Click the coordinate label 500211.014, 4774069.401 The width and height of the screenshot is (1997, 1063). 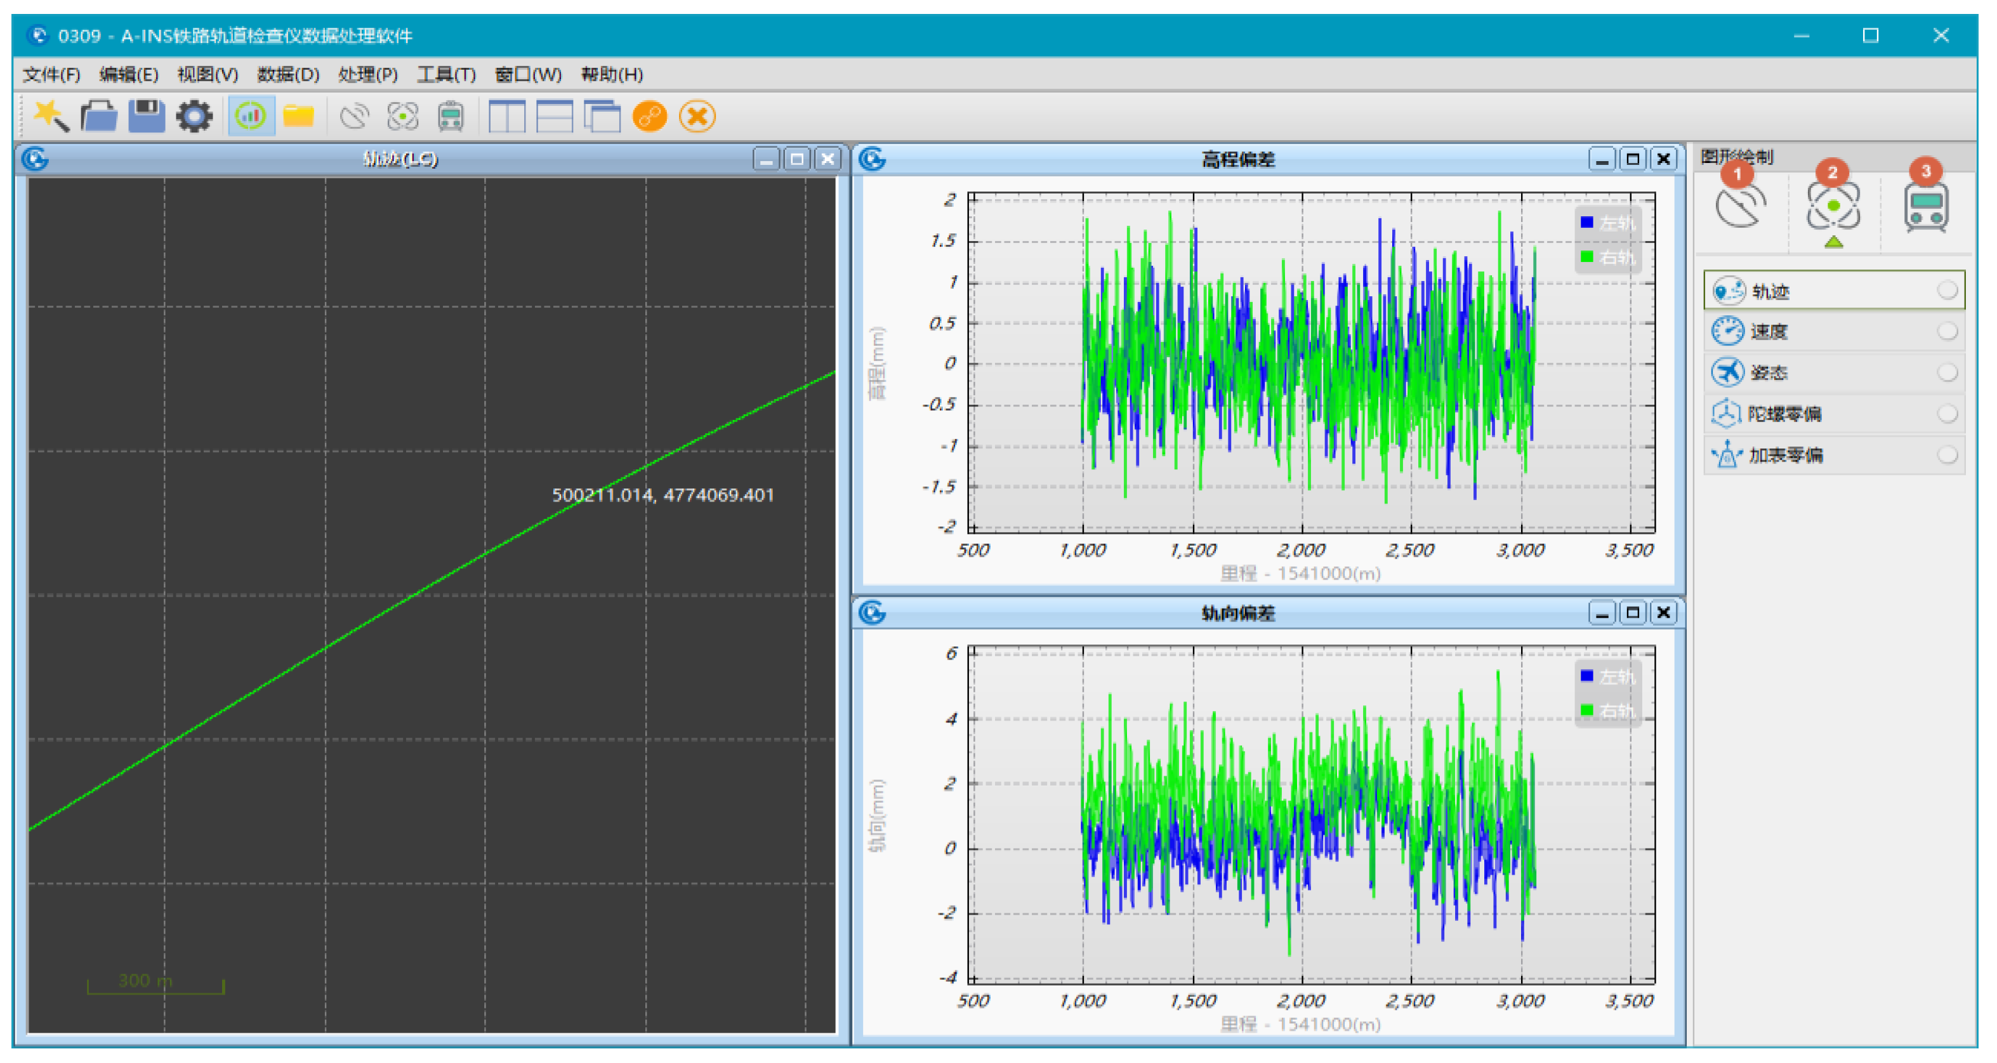click(663, 495)
